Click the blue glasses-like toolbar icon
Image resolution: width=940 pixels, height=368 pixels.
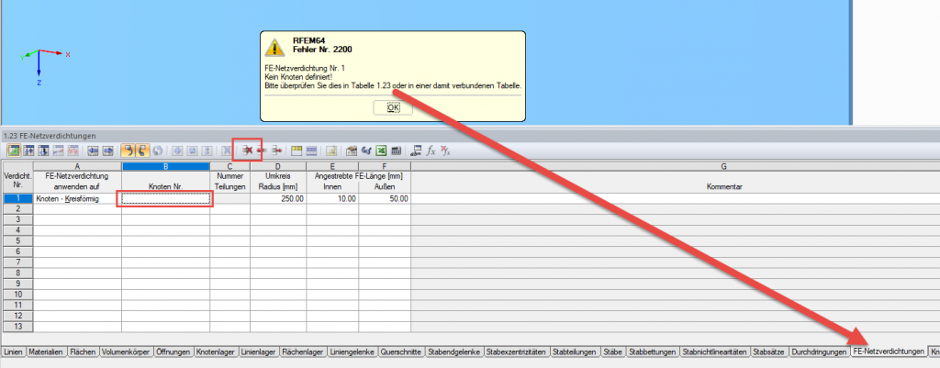[366, 151]
